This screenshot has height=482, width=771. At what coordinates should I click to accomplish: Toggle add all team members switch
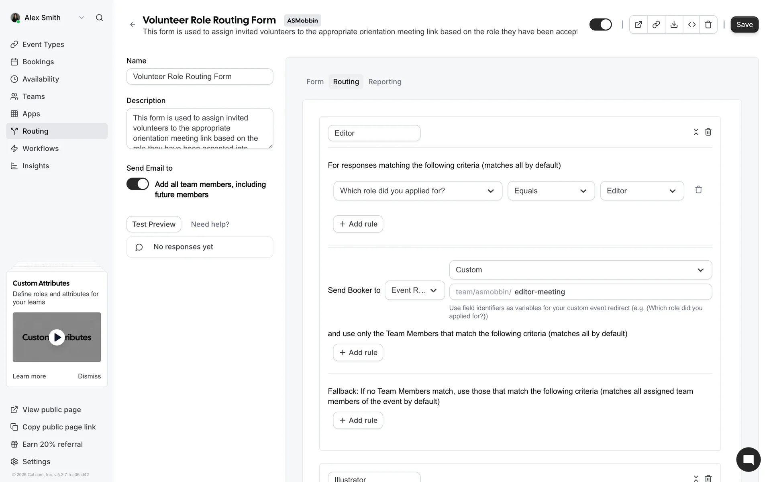pyautogui.click(x=138, y=184)
